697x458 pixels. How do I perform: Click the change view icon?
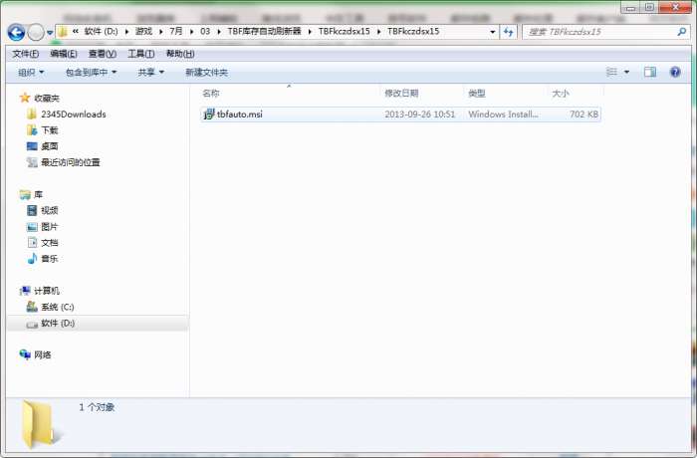click(x=611, y=72)
